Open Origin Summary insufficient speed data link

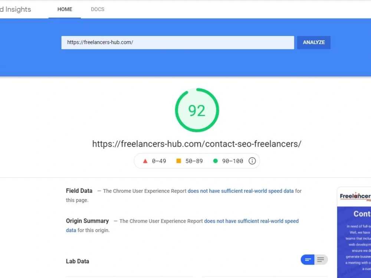point(251,221)
